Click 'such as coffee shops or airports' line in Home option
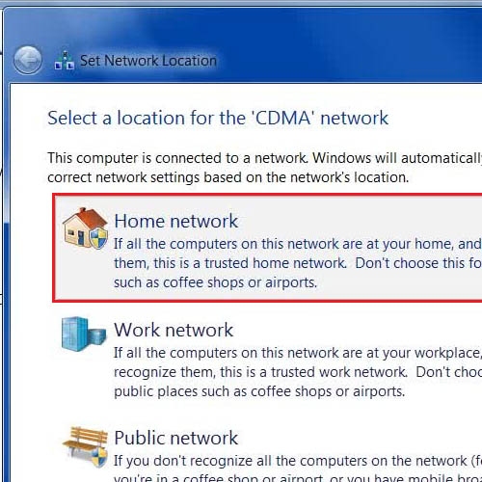The width and height of the screenshot is (482, 482). (x=215, y=282)
